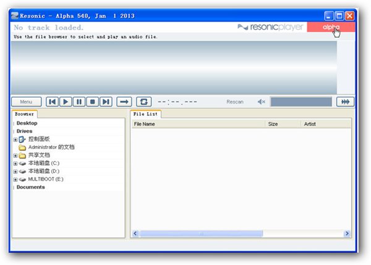Toggle the repeat loop button

(x=143, y=102)
